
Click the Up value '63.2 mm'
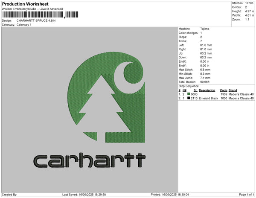(x=206, y=53)
